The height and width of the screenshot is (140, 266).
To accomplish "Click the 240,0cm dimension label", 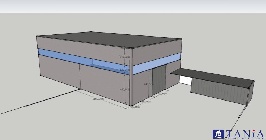I will (125, 57).
